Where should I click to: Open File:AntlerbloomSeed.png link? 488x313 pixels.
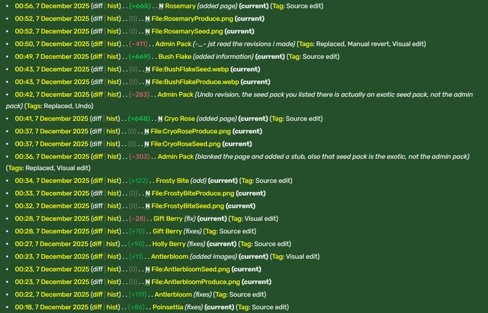click(191, 269)
